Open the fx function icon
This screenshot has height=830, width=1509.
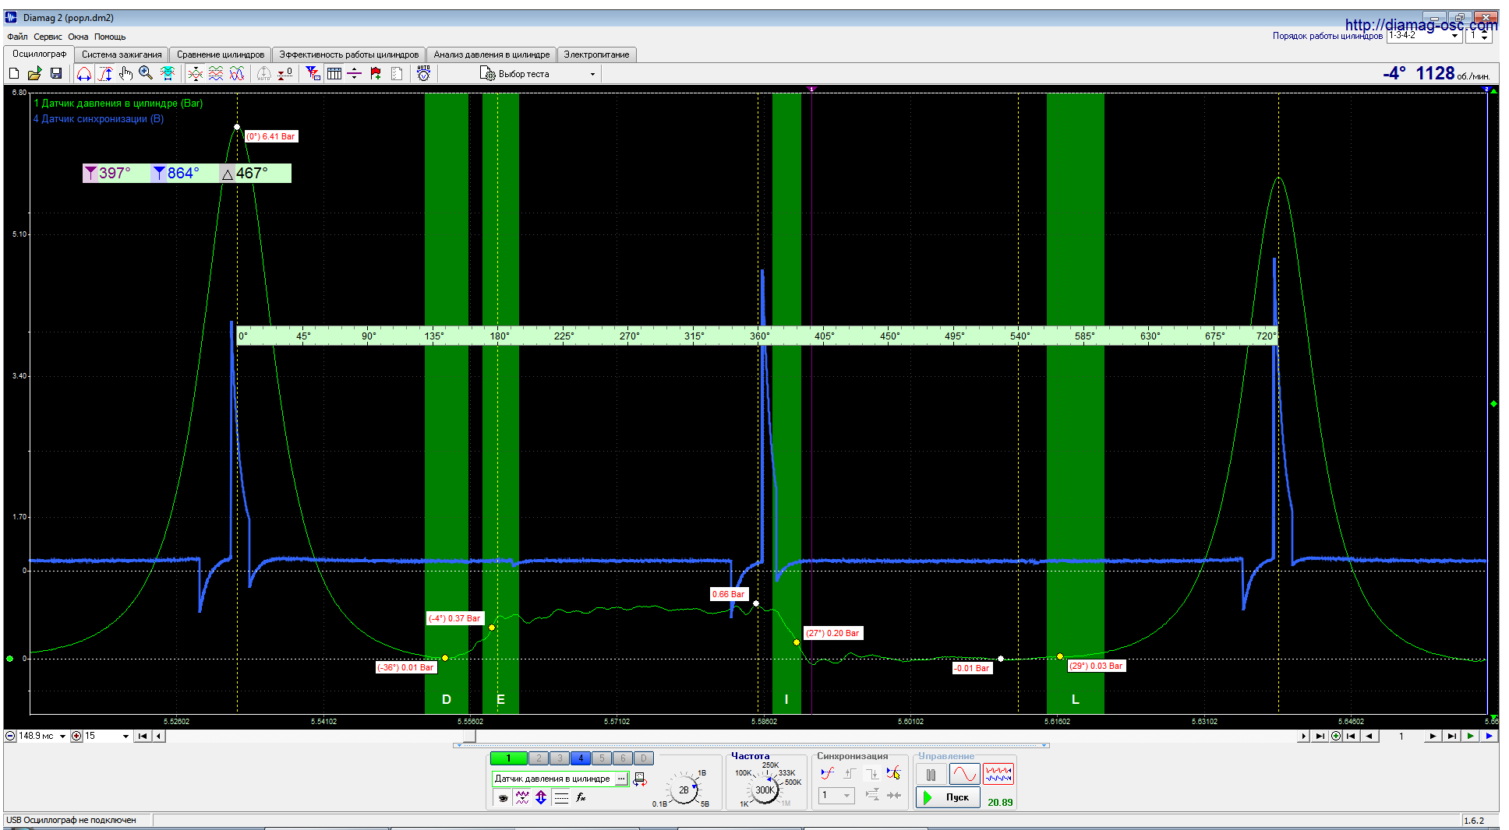pyautogui.click(x=581, y=797)
